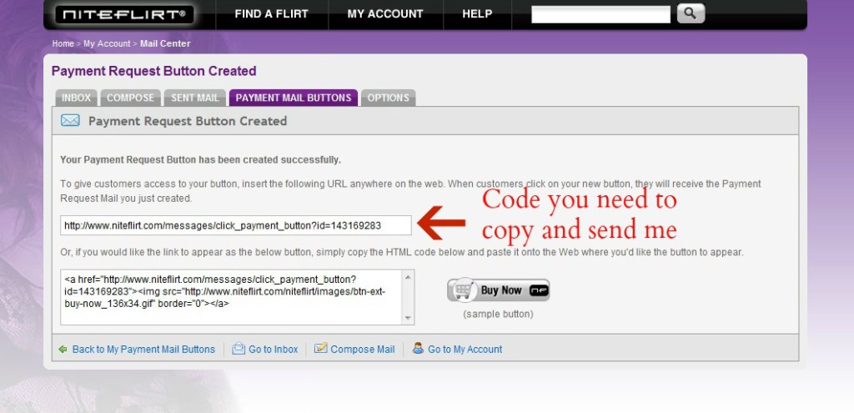Viewport: 854px width, 413px height.
Task: Click the envelope icon beside Payment Request heading
Action: [x=70, y=120]
